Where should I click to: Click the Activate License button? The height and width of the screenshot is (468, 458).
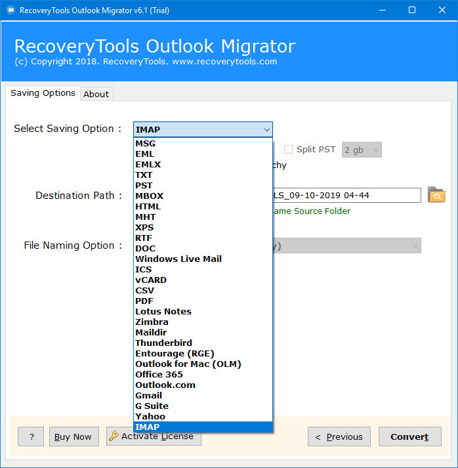pyautogui.click(x=154, y=436)
